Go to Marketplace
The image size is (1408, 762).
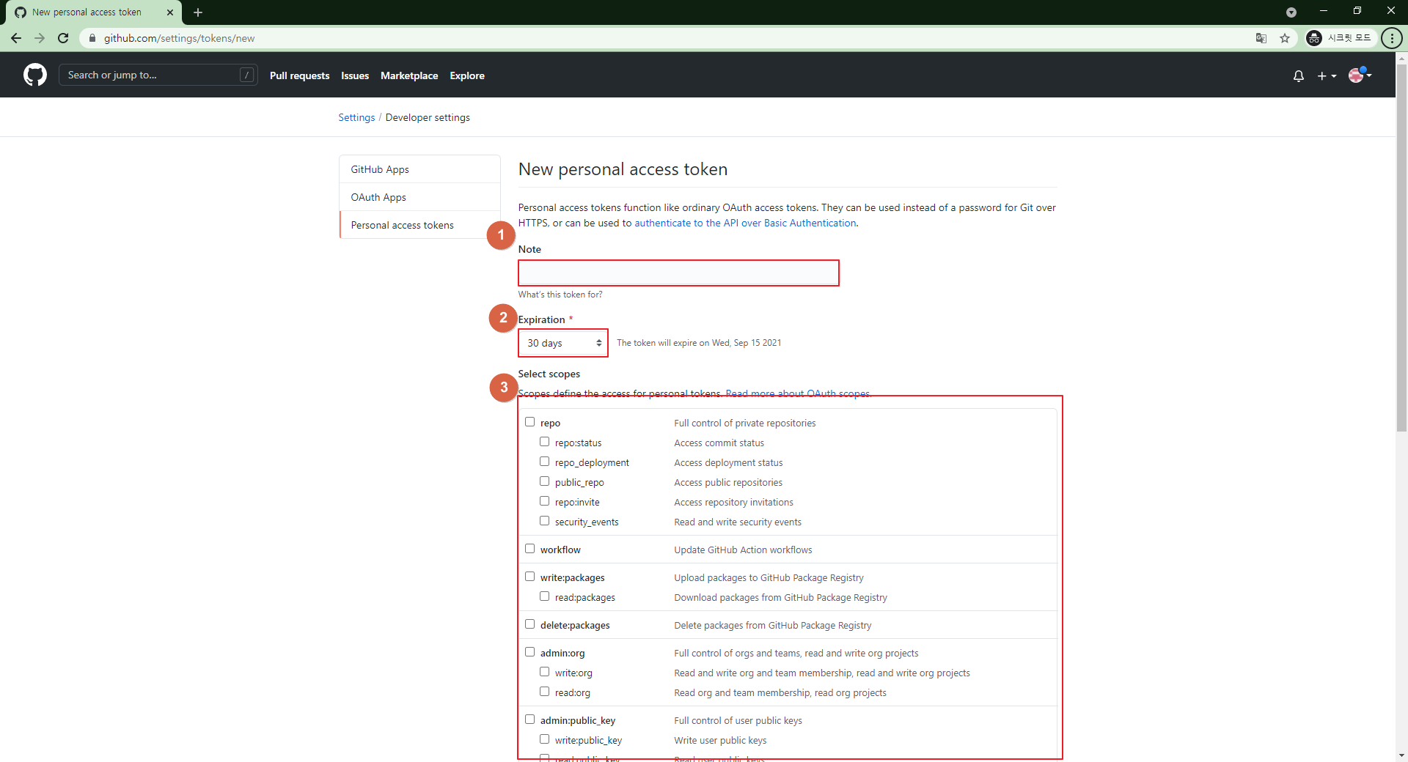[x=409, y=75]
